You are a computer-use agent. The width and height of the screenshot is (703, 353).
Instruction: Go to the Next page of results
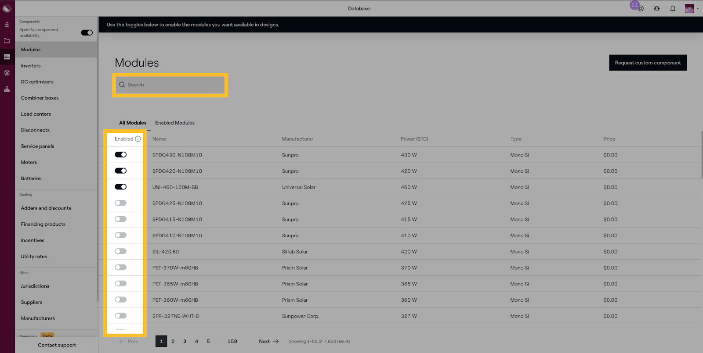(x=269, y=341)
